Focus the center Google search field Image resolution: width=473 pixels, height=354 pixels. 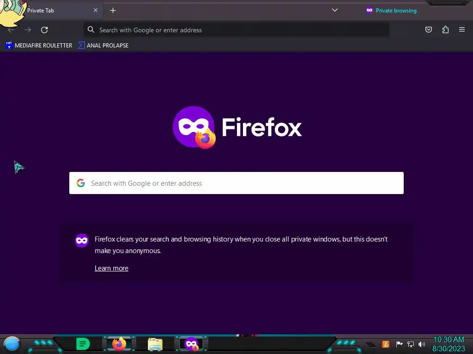(x=236, y=183)
